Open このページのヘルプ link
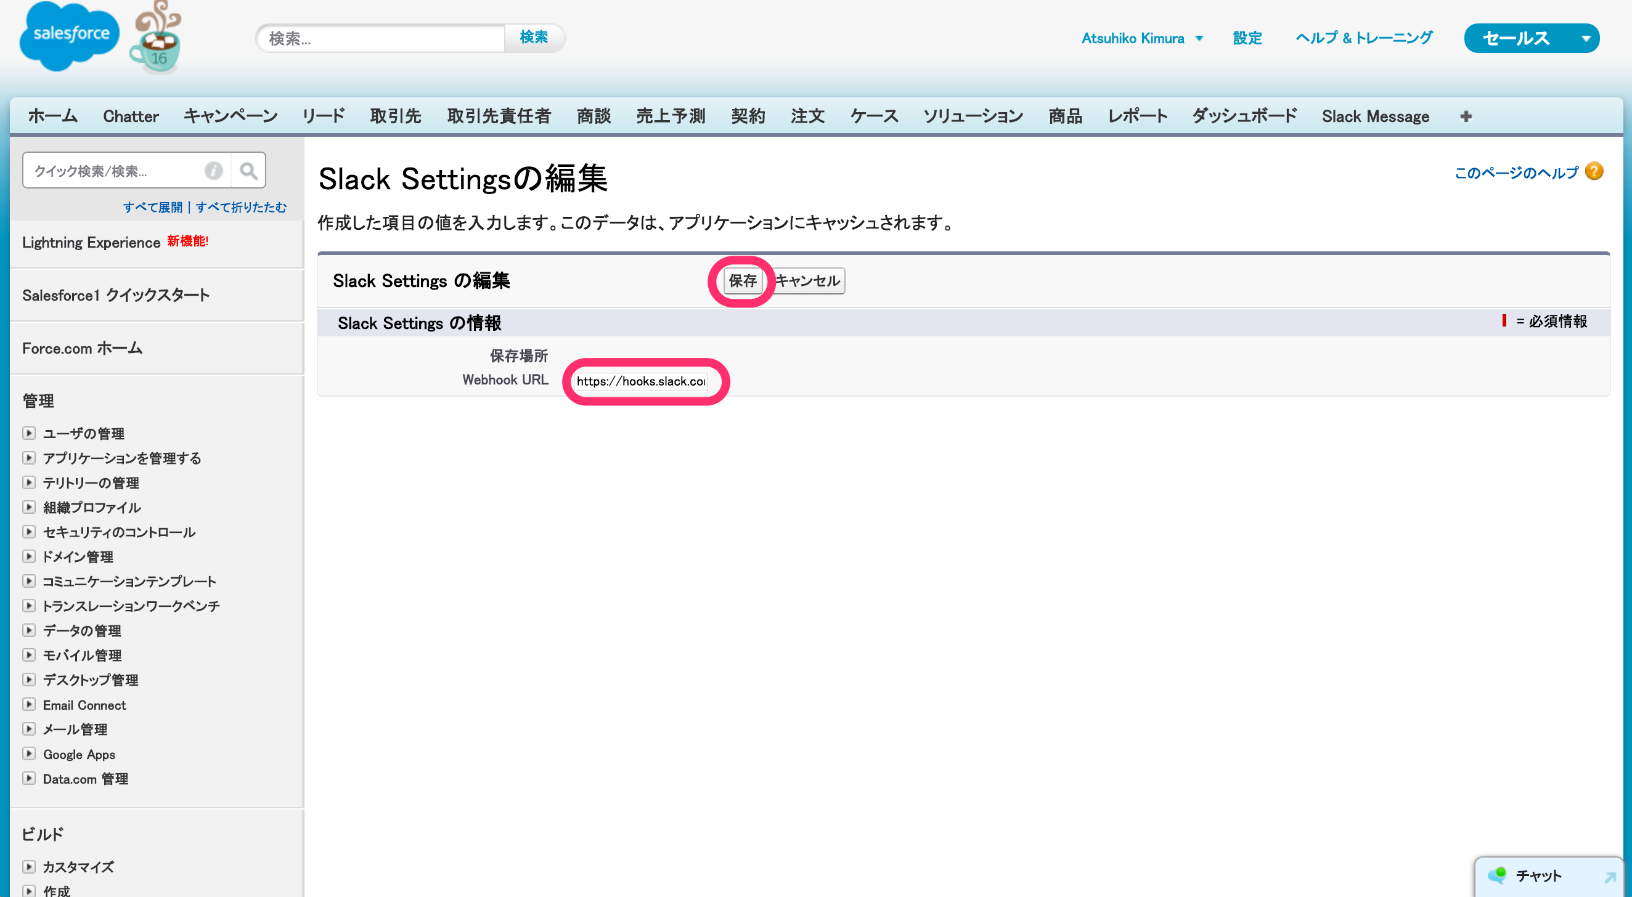1632x897 pixels. [x=1517, y=173]
